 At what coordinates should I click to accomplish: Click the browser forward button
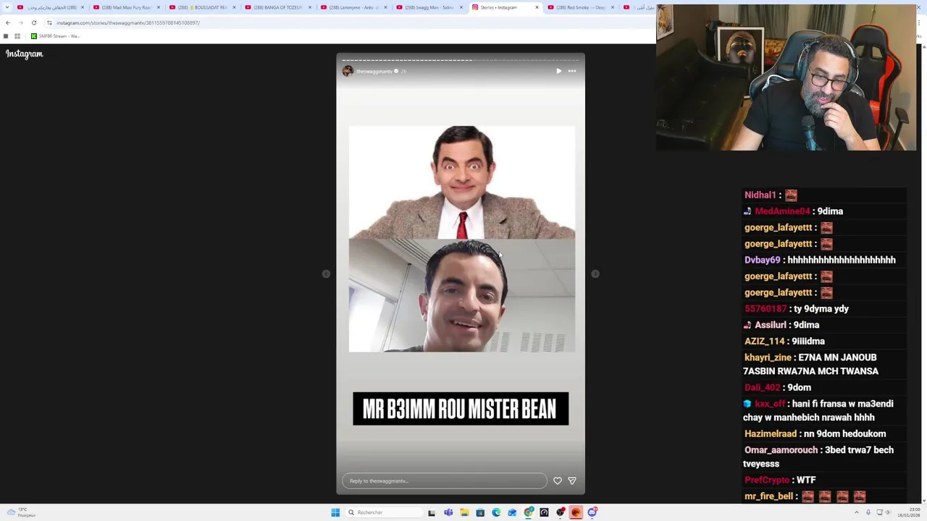20,22
